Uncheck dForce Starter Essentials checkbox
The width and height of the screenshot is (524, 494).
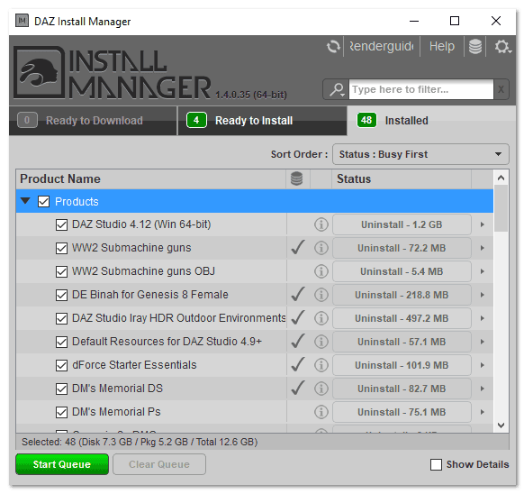click(61, 365)
